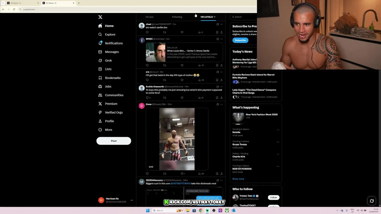Click the Subscribe button for Premium
Image resolution: width=381 pixels, height=214 pixels.
point(240,40)
